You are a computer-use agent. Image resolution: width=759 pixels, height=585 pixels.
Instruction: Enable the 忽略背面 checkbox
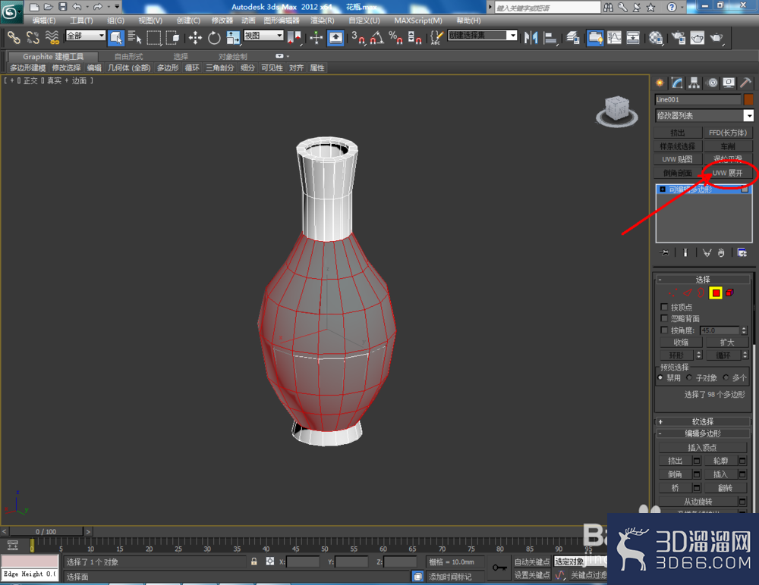click(x=664, y=318)
